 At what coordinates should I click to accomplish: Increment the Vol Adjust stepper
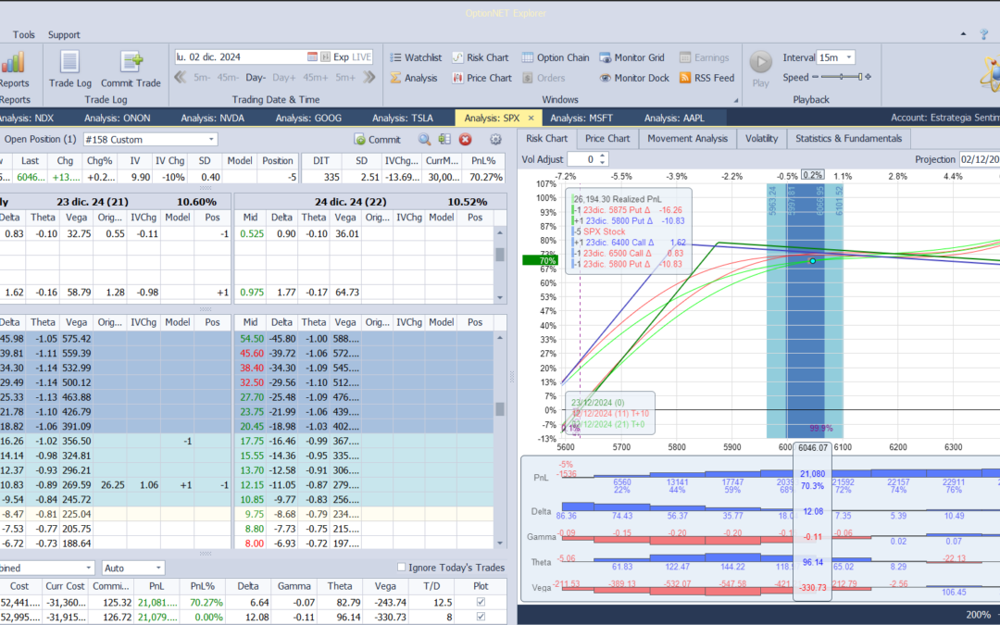(x=603, y=156)
